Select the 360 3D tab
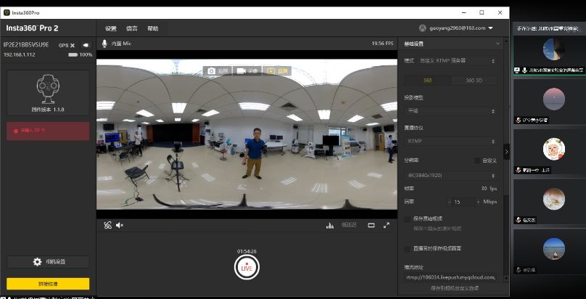Screen dimensions: 586x299 point(475,80)
